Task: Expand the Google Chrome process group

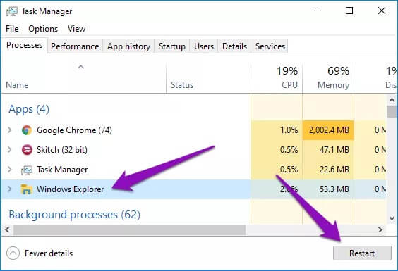Action: tap(10, 130)
